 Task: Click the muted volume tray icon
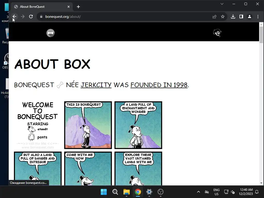[233, 192]
